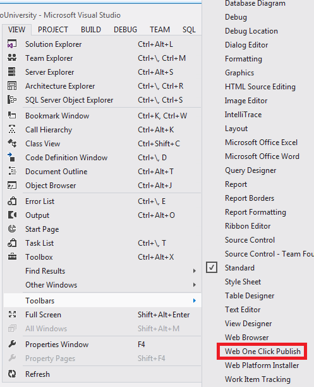The width and height of the screenshot is (314, 387).
Task: Enable the Web One Click Publish toolbar
Action: point(263,351)
